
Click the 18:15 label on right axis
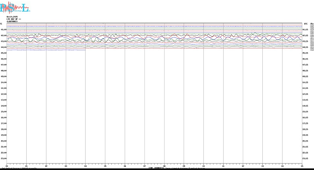306,129
